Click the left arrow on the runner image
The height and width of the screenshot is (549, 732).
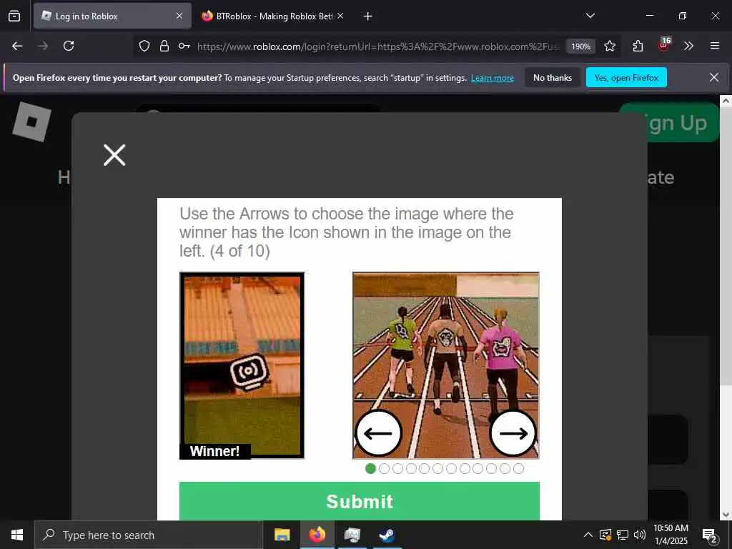click(378, 433)
